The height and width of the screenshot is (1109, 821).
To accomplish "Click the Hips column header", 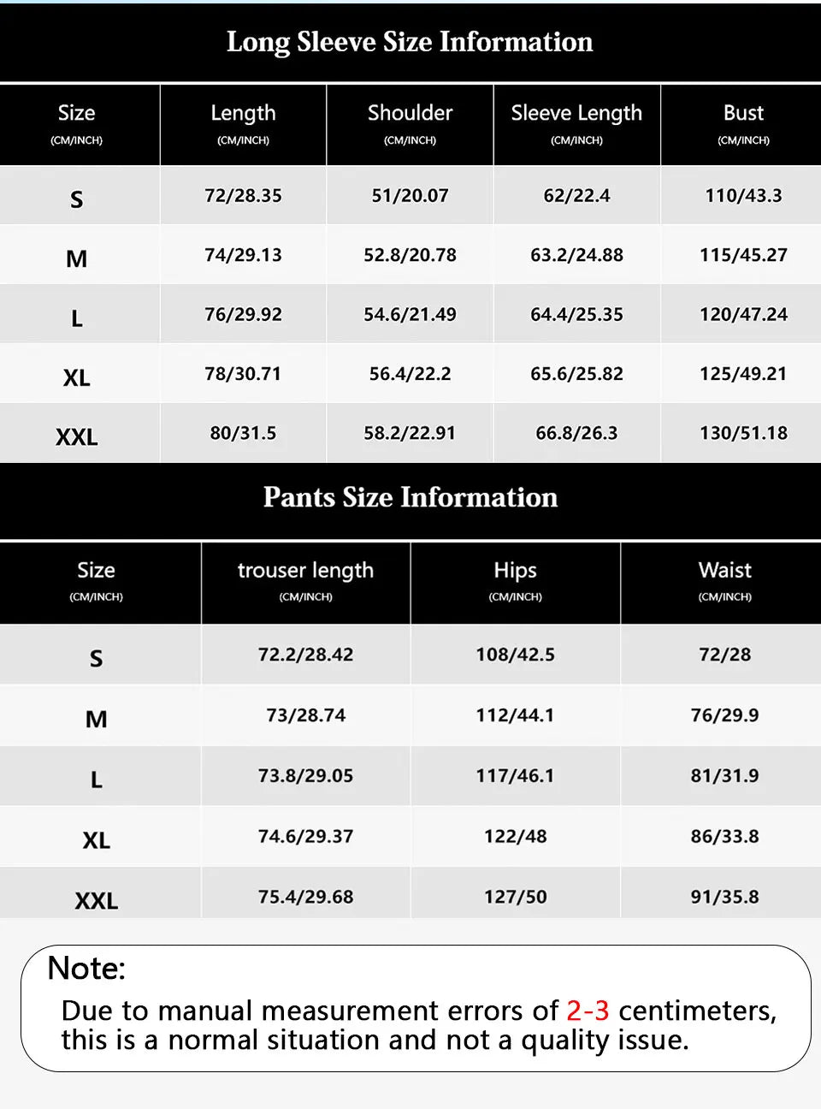I will [515, 582].
